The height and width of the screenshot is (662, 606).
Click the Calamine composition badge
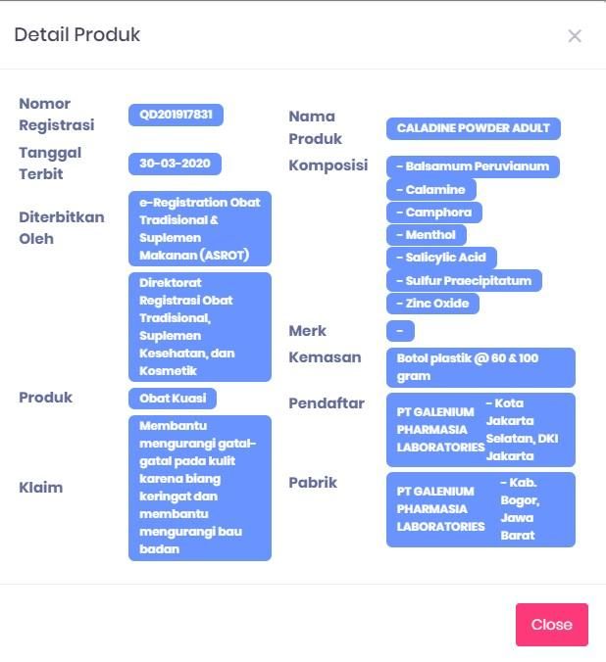coord(431,190)
